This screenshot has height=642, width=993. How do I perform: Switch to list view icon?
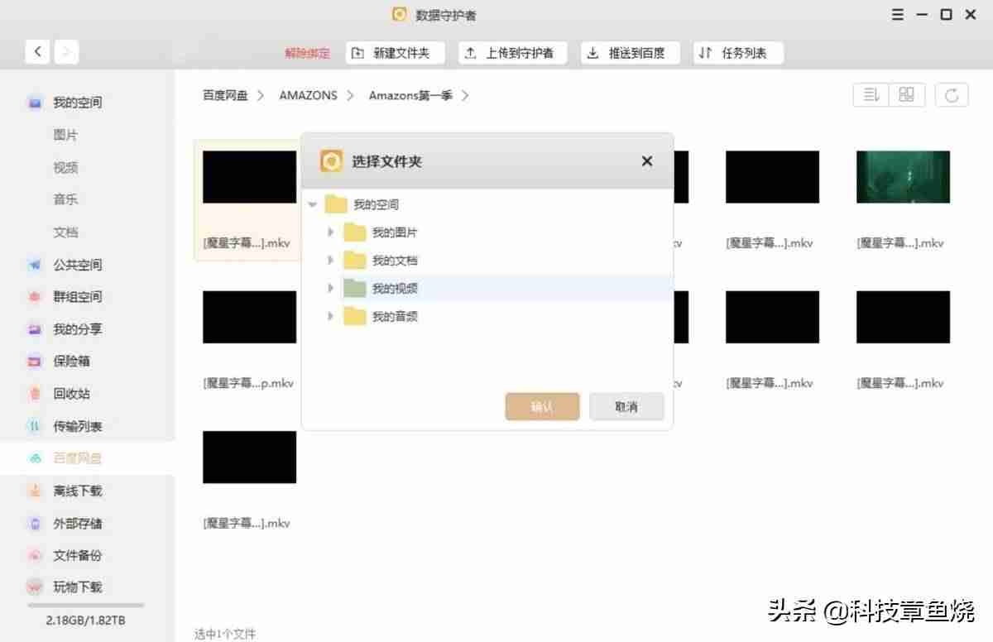(x=871, y=95)
